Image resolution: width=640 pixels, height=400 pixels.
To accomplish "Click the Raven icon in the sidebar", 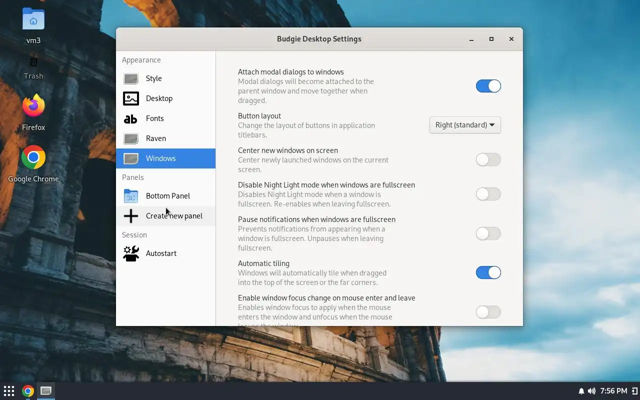I will coord(131,138).
